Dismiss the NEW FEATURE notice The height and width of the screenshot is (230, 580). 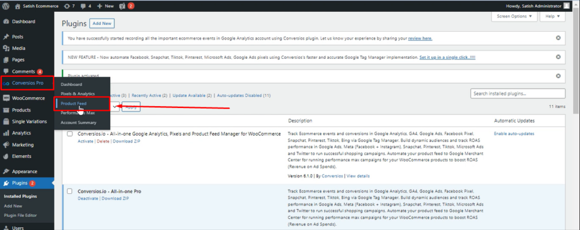[x=558, y=57]
